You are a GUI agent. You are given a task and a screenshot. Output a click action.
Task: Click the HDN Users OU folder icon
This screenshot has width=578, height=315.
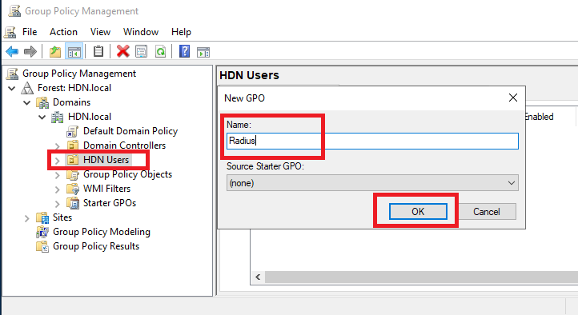pos(73,160)
